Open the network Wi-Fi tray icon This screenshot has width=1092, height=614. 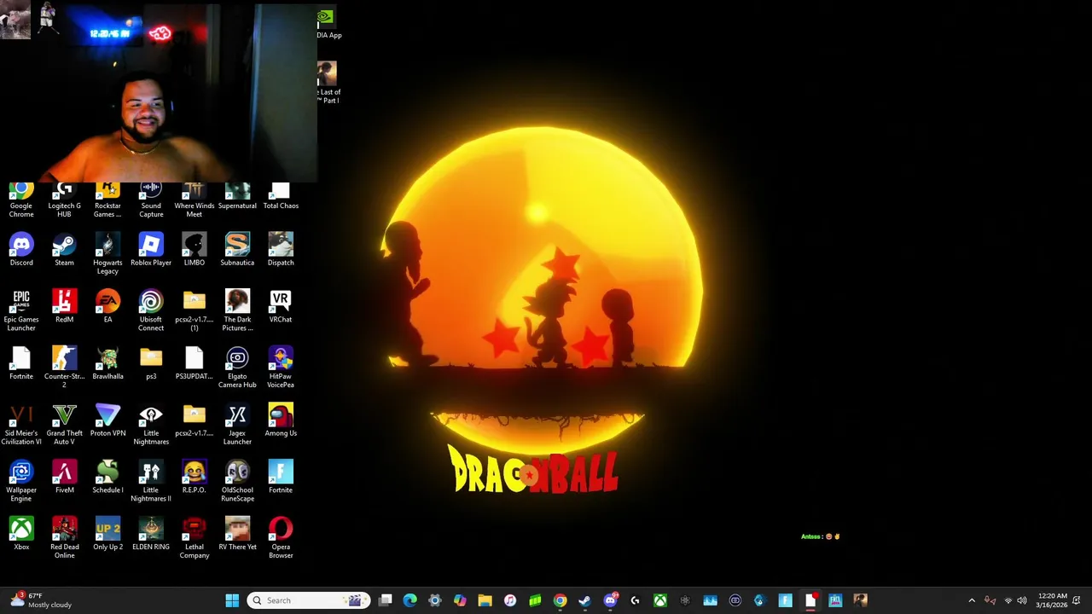[x=1008, y=600]
